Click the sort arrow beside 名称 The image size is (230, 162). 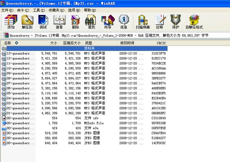(x=16, y=43)
